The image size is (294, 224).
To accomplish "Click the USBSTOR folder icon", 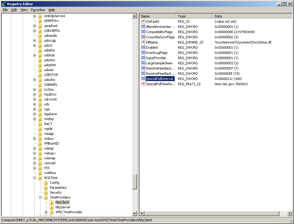I will click(40, 75).
